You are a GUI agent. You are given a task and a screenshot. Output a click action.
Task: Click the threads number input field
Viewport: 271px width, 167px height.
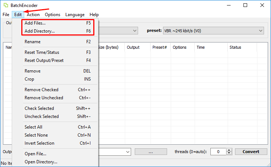[x=218, y=152]
